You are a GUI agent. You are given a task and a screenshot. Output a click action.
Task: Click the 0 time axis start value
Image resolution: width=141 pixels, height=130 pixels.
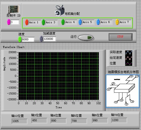[18, 103]
